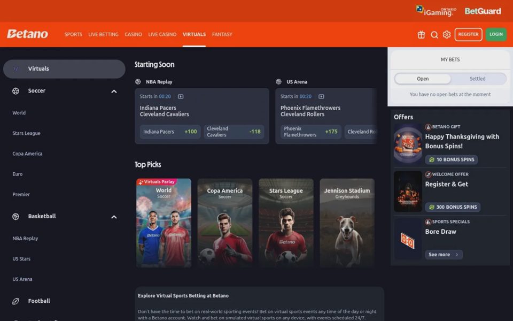Click the Betano logo
The image size is (513, 321).
coord(27,34)
